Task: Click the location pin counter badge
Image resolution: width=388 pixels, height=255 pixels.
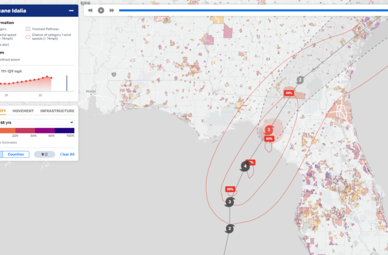Action: click(x=45, y=154)
